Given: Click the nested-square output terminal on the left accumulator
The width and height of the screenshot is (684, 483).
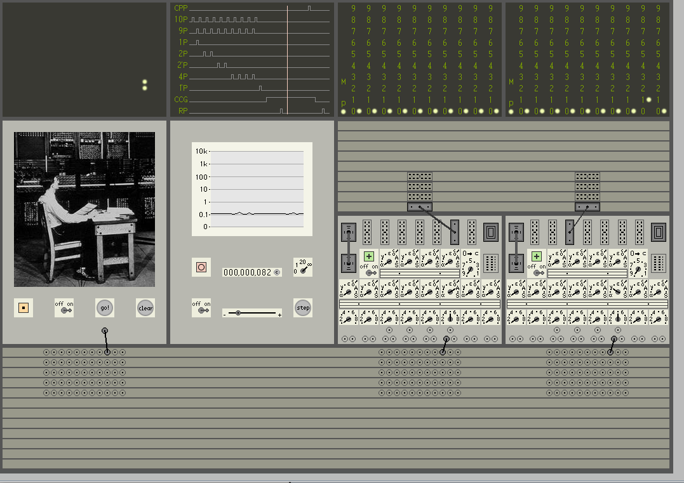Looking at the screenshot, I should click(x=491, y=231).
